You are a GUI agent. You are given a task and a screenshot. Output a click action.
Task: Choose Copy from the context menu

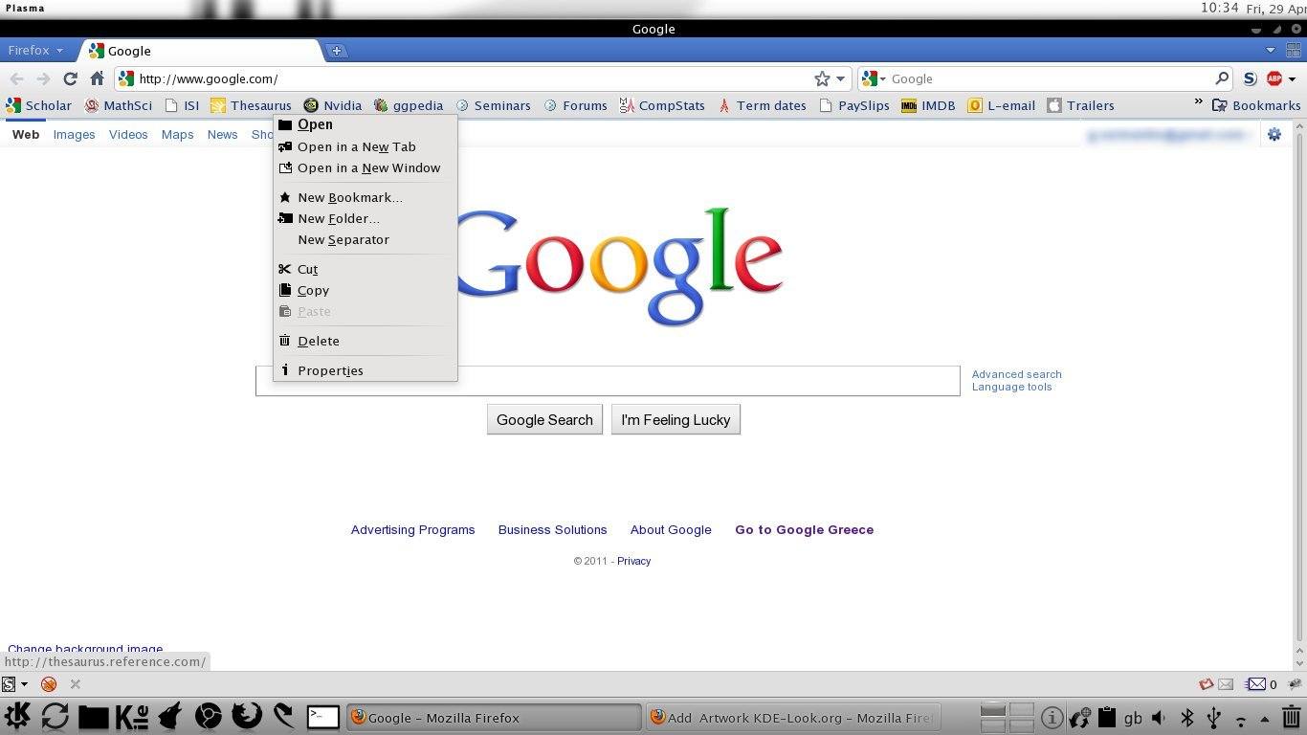(365, 290)
